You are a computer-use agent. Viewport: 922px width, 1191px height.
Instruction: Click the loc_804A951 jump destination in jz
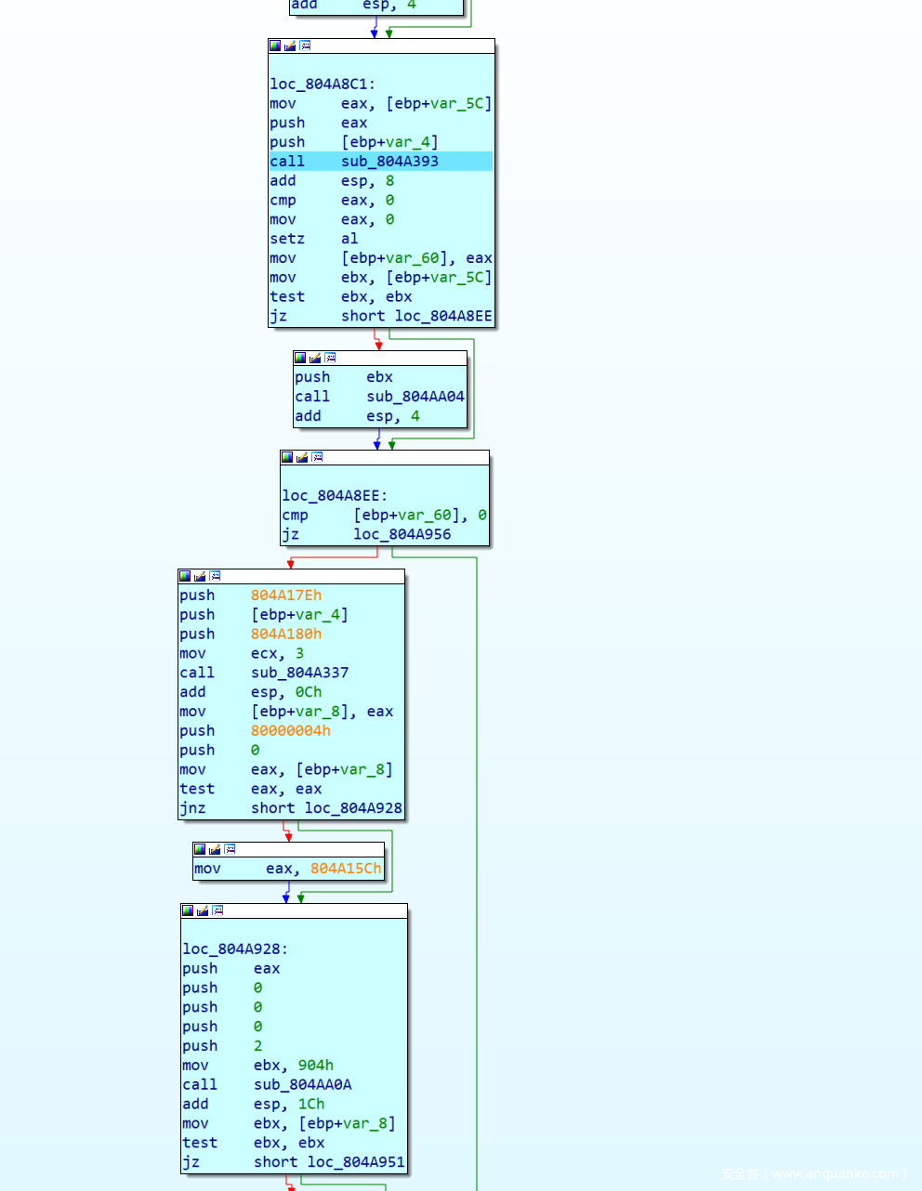(x=355, y=1162)
